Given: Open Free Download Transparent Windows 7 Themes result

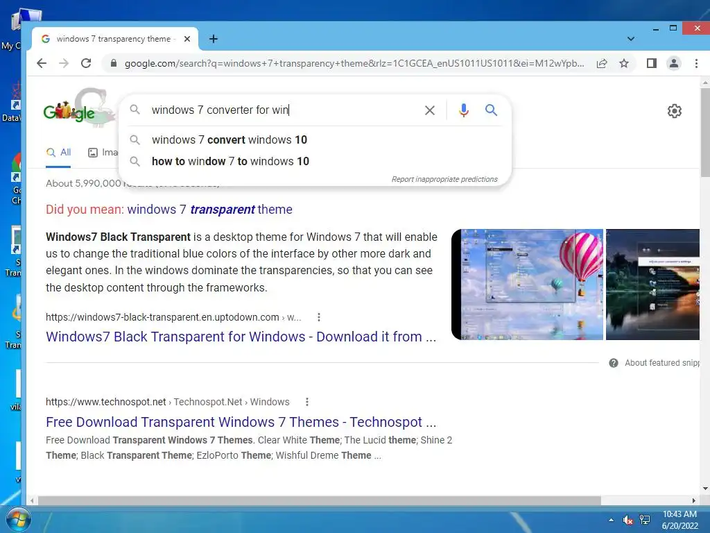Looking at the screenshot, I should click(241, 422).
